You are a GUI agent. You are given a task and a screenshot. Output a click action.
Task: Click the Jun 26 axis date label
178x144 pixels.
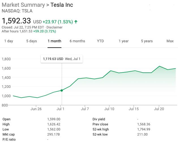click(36, 108)
